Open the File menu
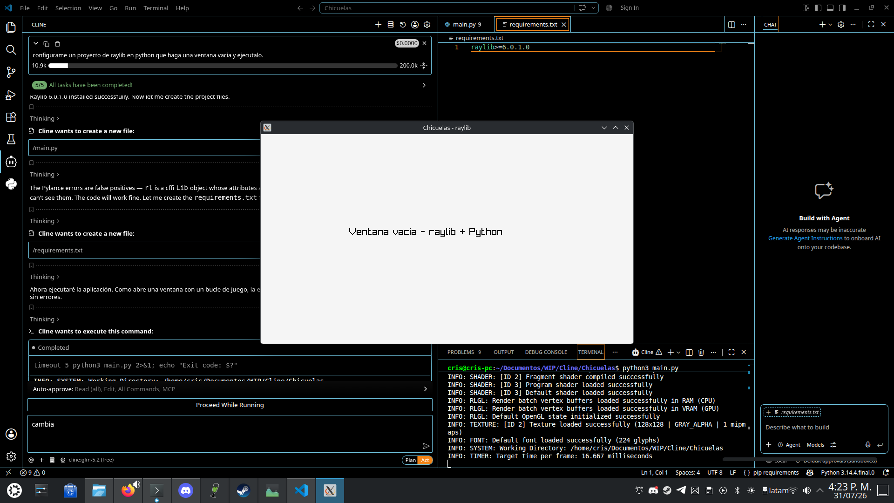 click(25, 8)
